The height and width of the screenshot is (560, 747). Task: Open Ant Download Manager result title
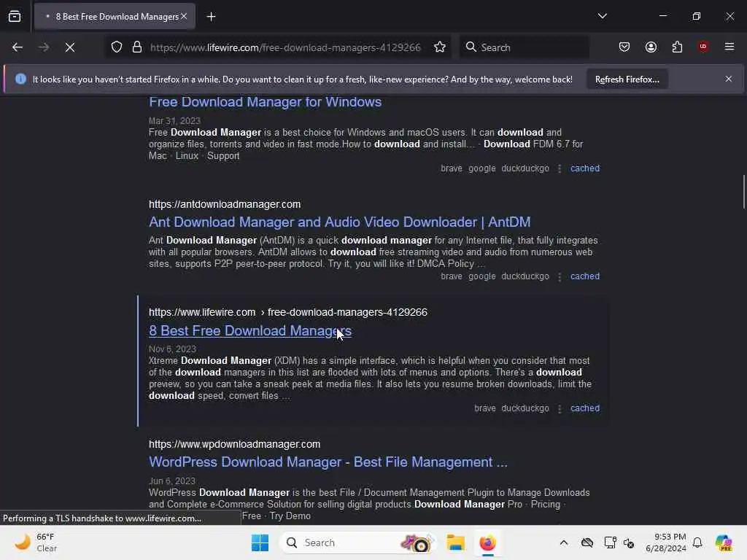340,222
